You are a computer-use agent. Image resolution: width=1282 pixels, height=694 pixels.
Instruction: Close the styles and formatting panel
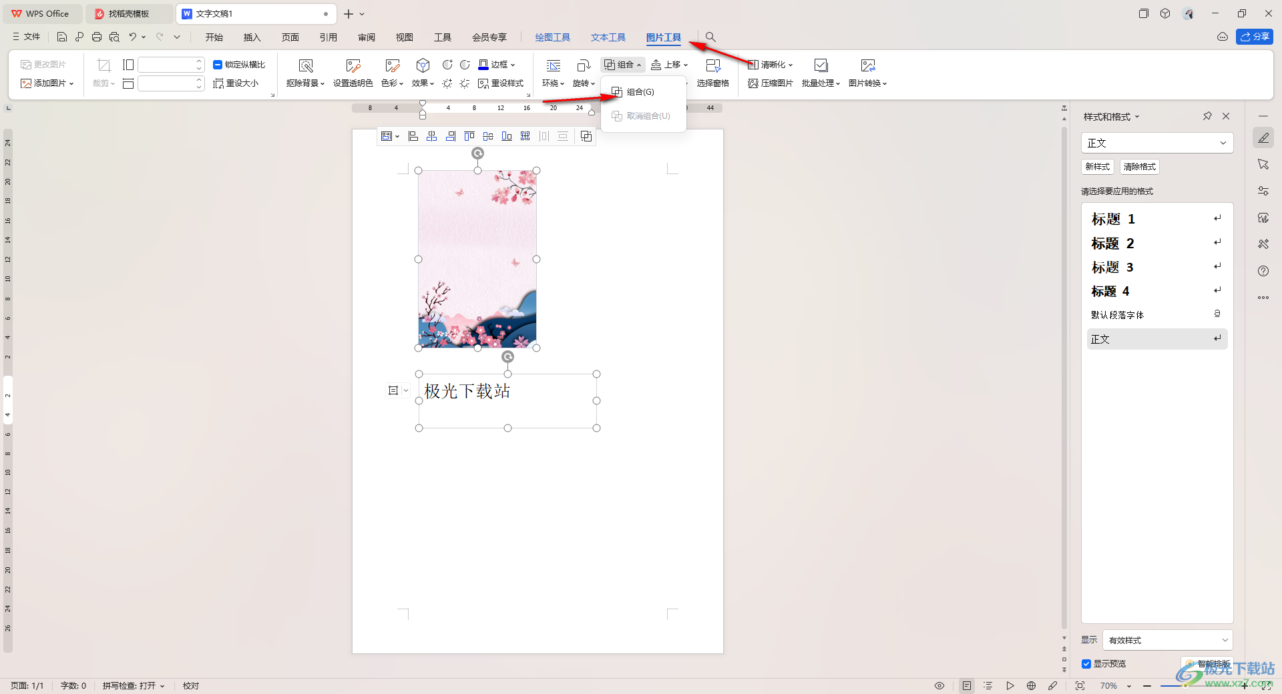click(1226, 116)
